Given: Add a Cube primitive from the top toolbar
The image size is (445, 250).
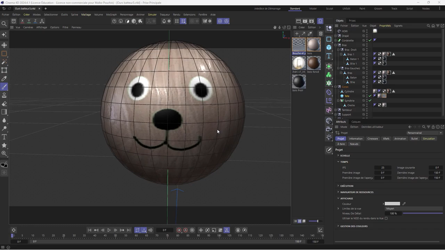Looking at the screenshot, I should coord(133,21).
